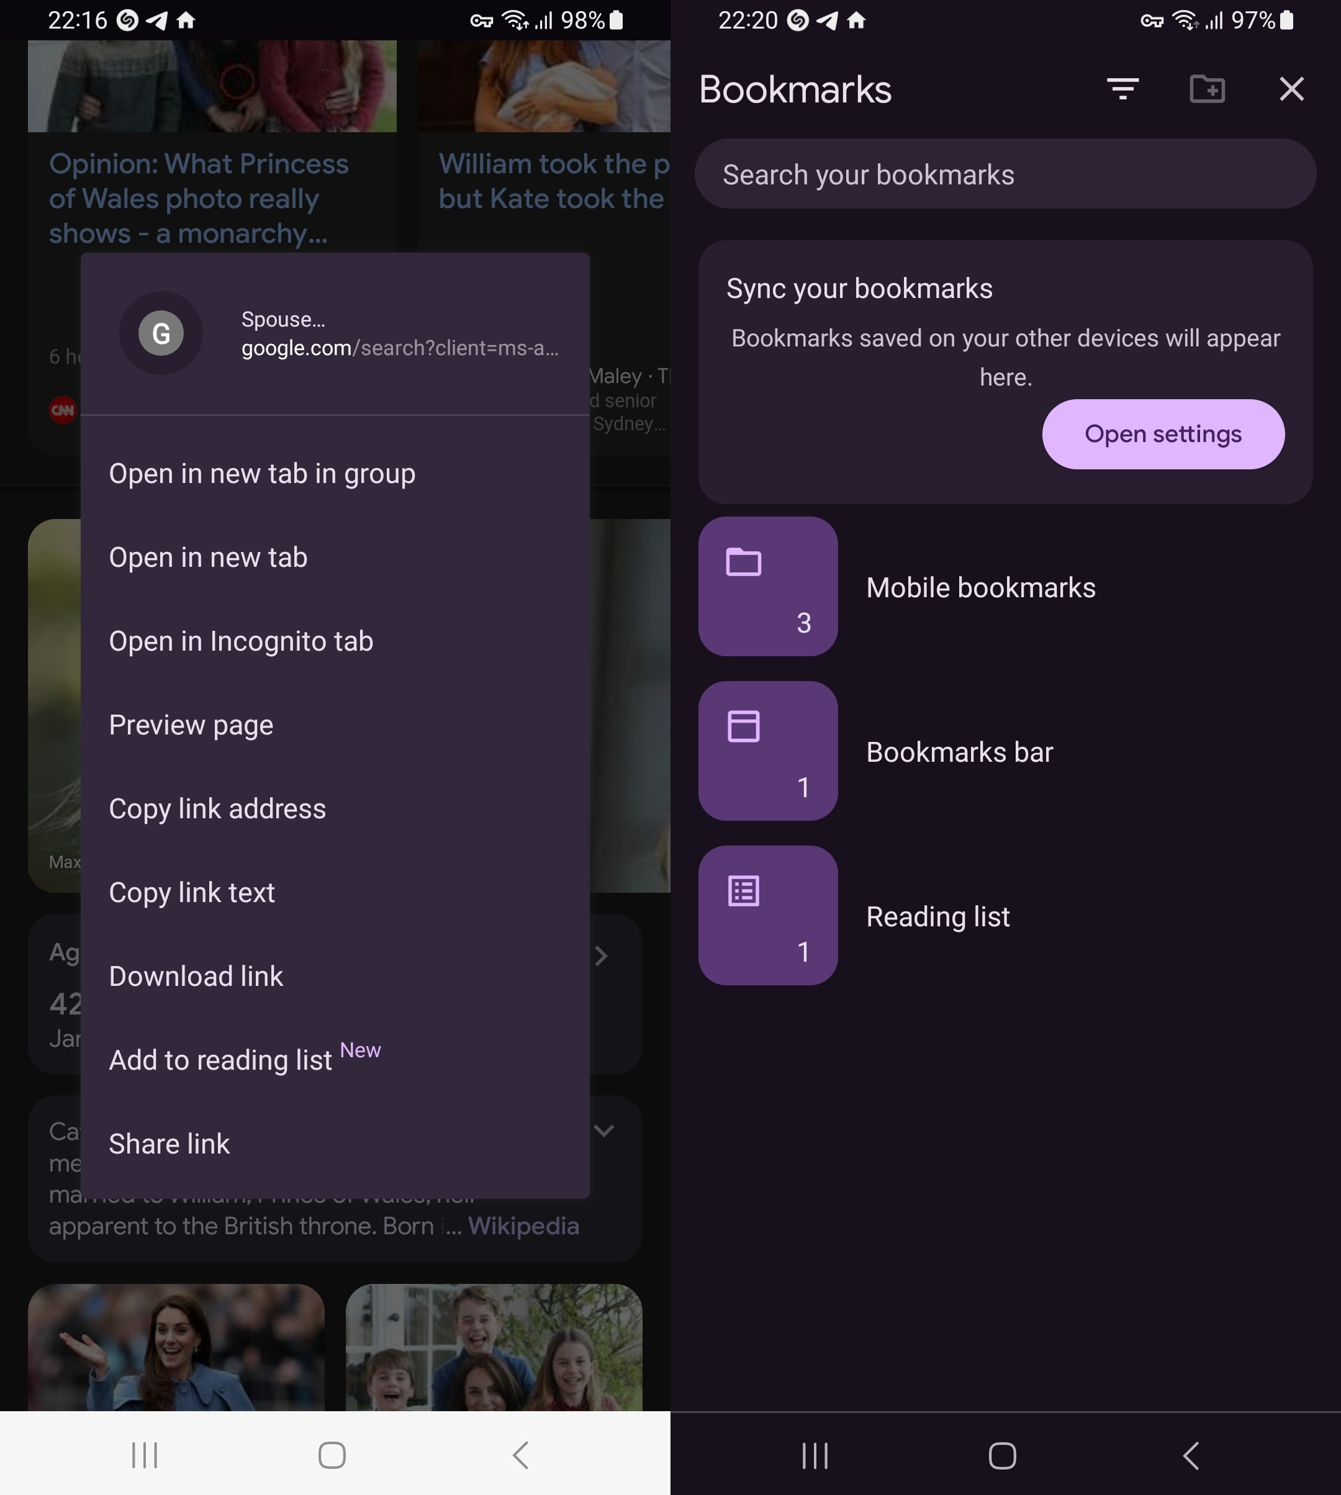Tap the VPN key icon in right status bar
The image size is (1341, 1495).
1152,20
